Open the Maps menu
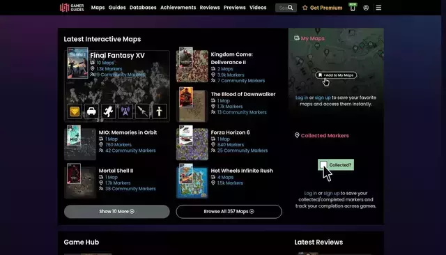Image resolution: width=446 pixels, height=255 pixels. pos(98,8)
